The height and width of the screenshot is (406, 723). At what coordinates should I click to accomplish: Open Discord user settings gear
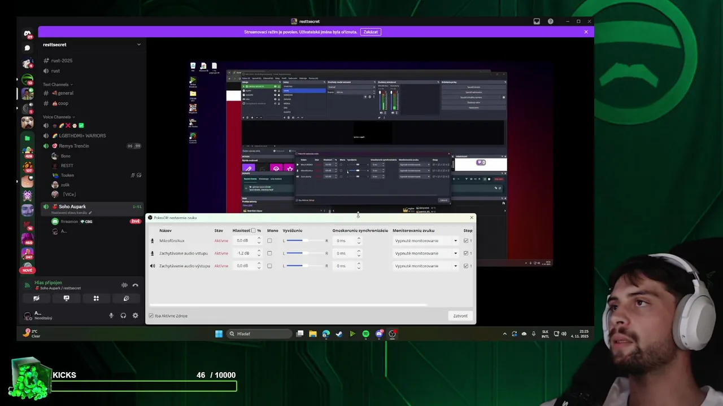click(135, 315)
